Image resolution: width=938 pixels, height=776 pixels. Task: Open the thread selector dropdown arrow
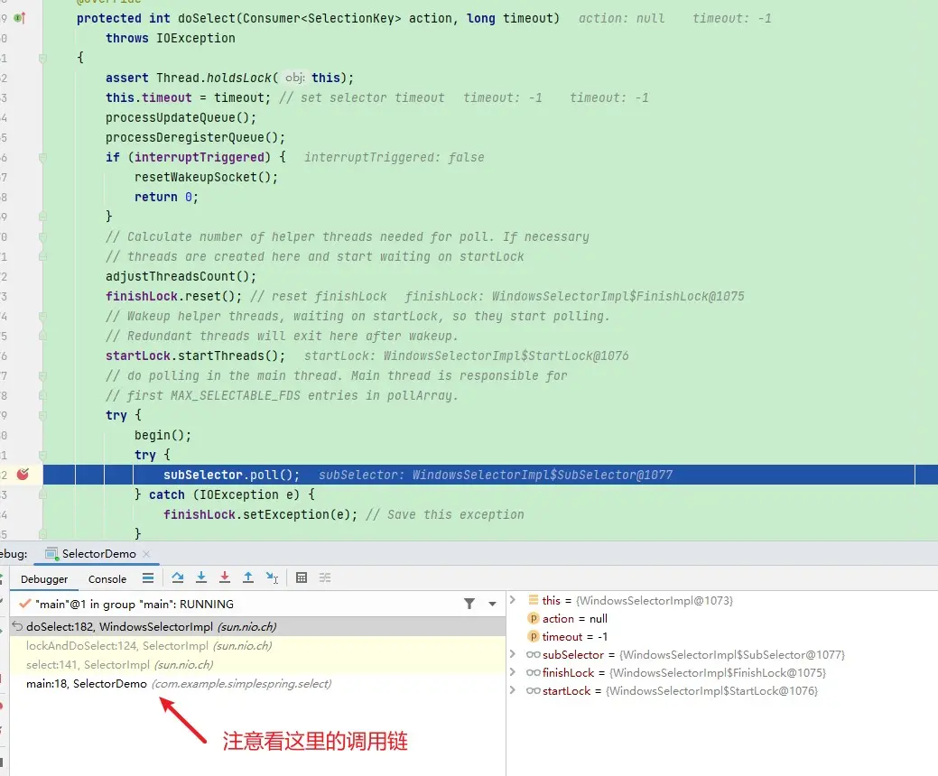492,604
